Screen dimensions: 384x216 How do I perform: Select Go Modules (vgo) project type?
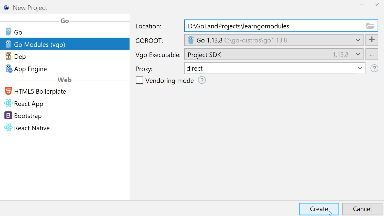[x=65, y=44]
